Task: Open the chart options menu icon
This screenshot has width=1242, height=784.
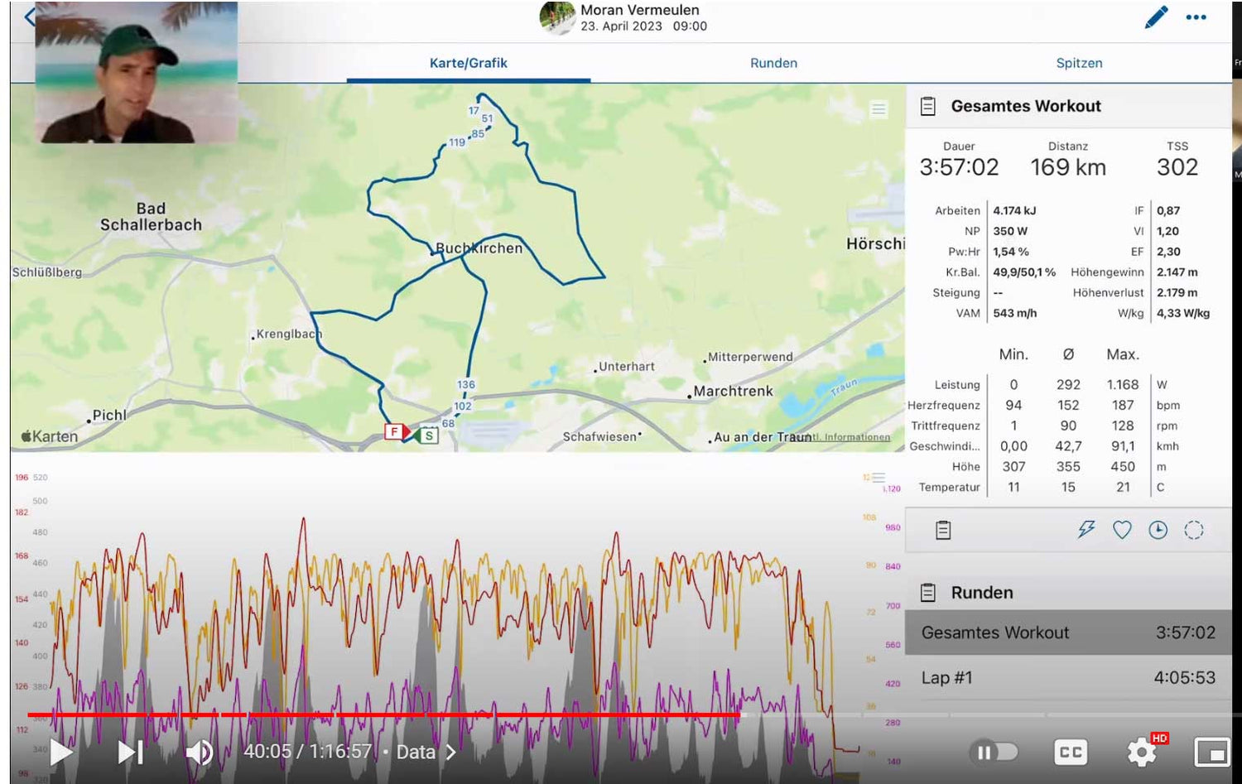Action: 879,478
